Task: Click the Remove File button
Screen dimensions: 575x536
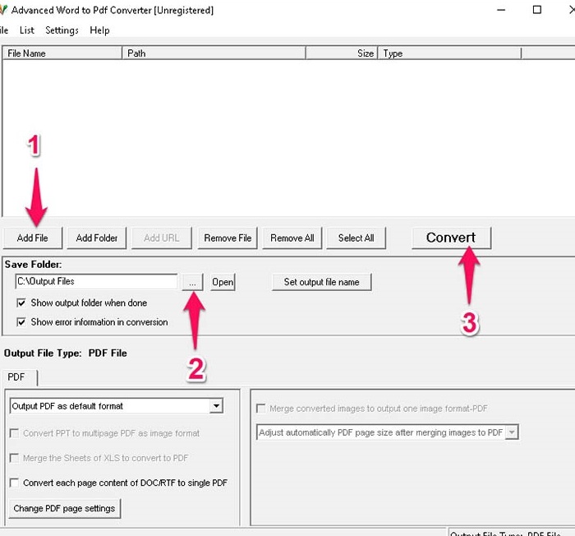Action: 228,238
